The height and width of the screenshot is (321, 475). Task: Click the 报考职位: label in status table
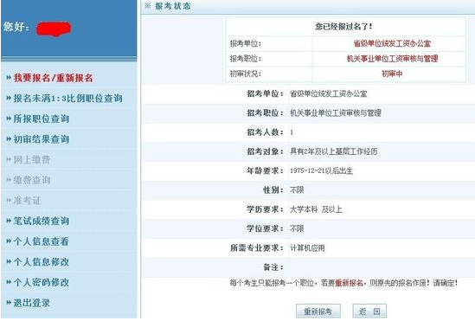click(246, 59)
